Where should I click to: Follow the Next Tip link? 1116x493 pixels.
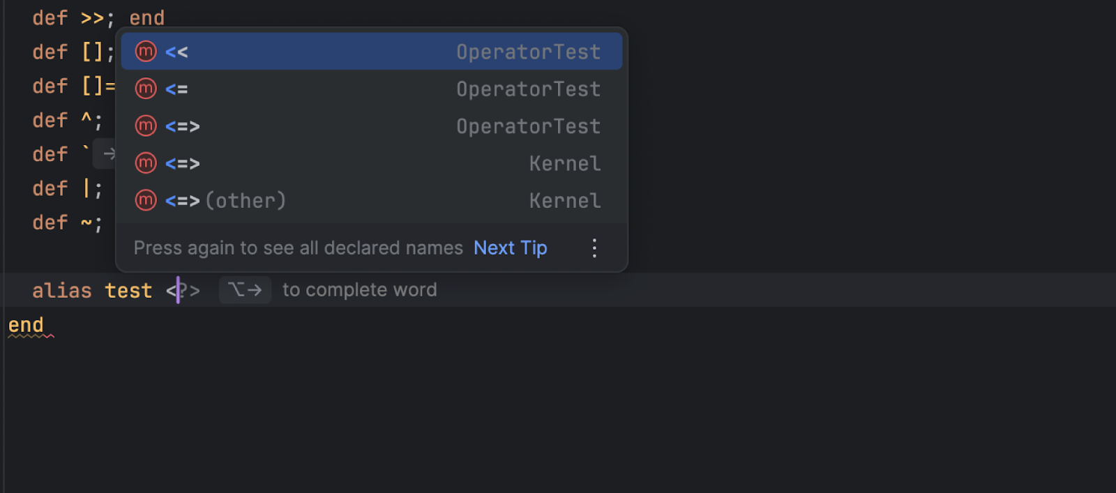[x=510, y=248]
